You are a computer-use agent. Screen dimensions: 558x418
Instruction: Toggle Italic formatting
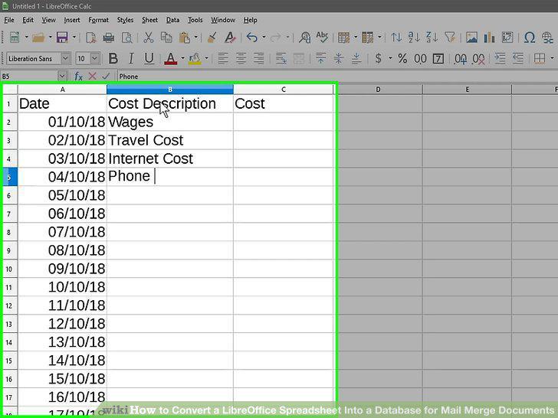pyautogui.click(x=131, y=58)
